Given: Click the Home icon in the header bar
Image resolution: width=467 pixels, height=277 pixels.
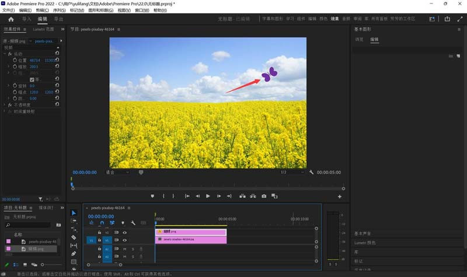Looking at the screenshot, I should [x=11, y=19].
